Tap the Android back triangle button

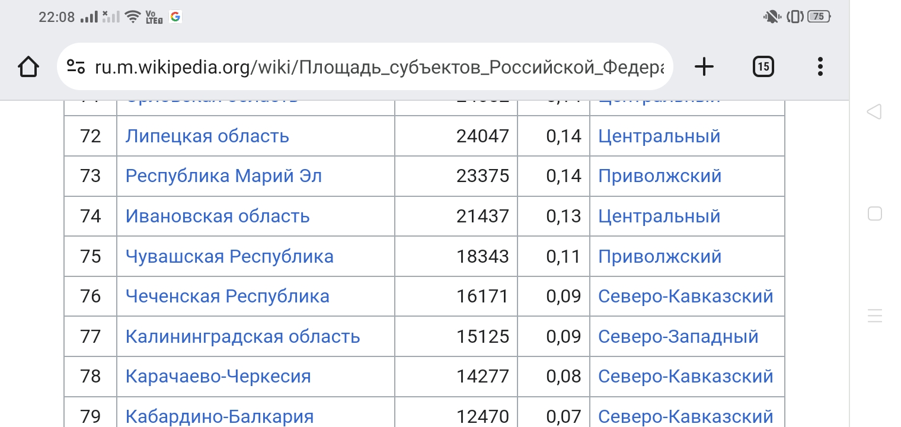874,111
